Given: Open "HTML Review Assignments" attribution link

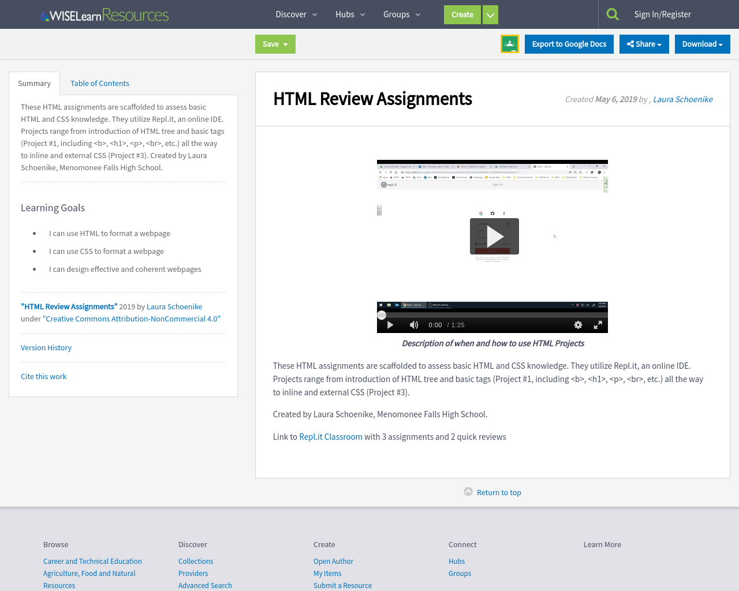Looking at the screenshot, I should (69, 306).
